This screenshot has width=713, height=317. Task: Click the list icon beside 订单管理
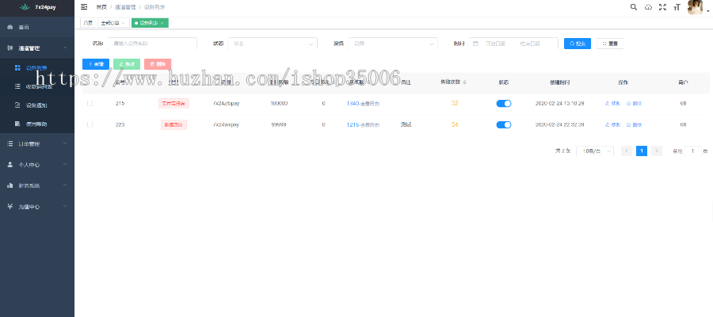[x=10, y=143]
